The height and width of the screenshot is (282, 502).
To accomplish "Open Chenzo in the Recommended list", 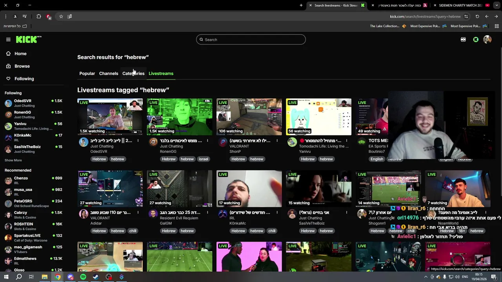I will pos(33,180).
